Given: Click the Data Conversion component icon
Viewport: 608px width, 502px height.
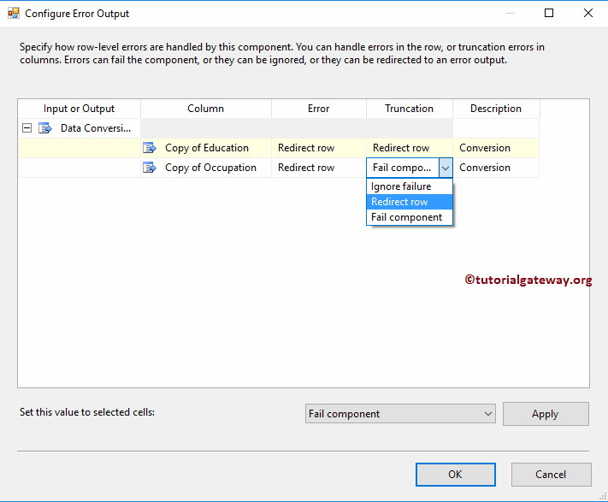Looking at the screenshot, I should tap(45, 128).
